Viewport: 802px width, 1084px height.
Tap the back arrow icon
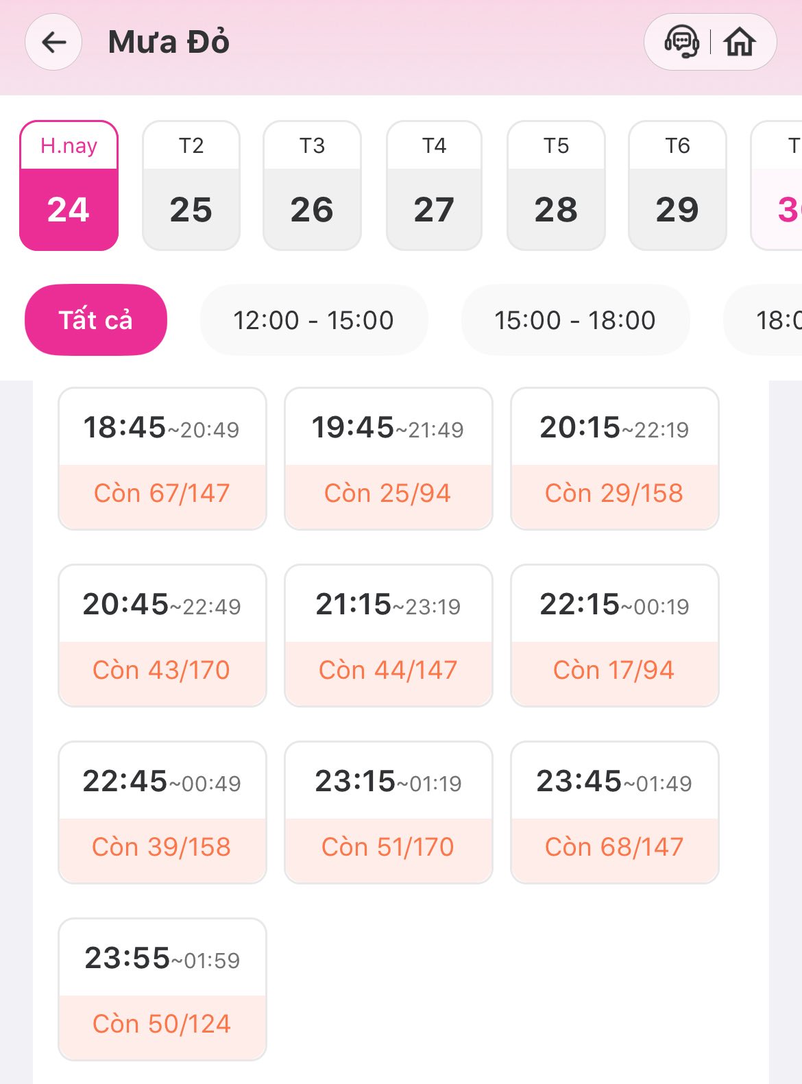53,43
